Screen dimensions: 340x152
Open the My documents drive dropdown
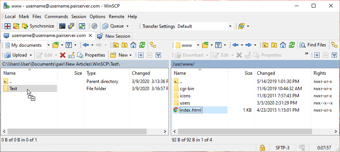tap(49, 45)
